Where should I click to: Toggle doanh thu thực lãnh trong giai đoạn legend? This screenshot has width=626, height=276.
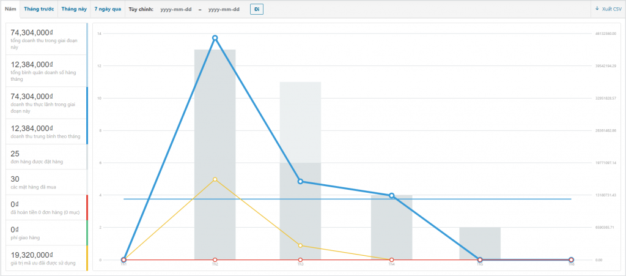pos(46,103)
